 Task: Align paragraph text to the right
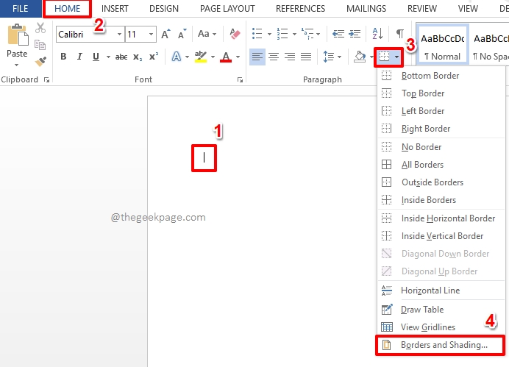290,57
